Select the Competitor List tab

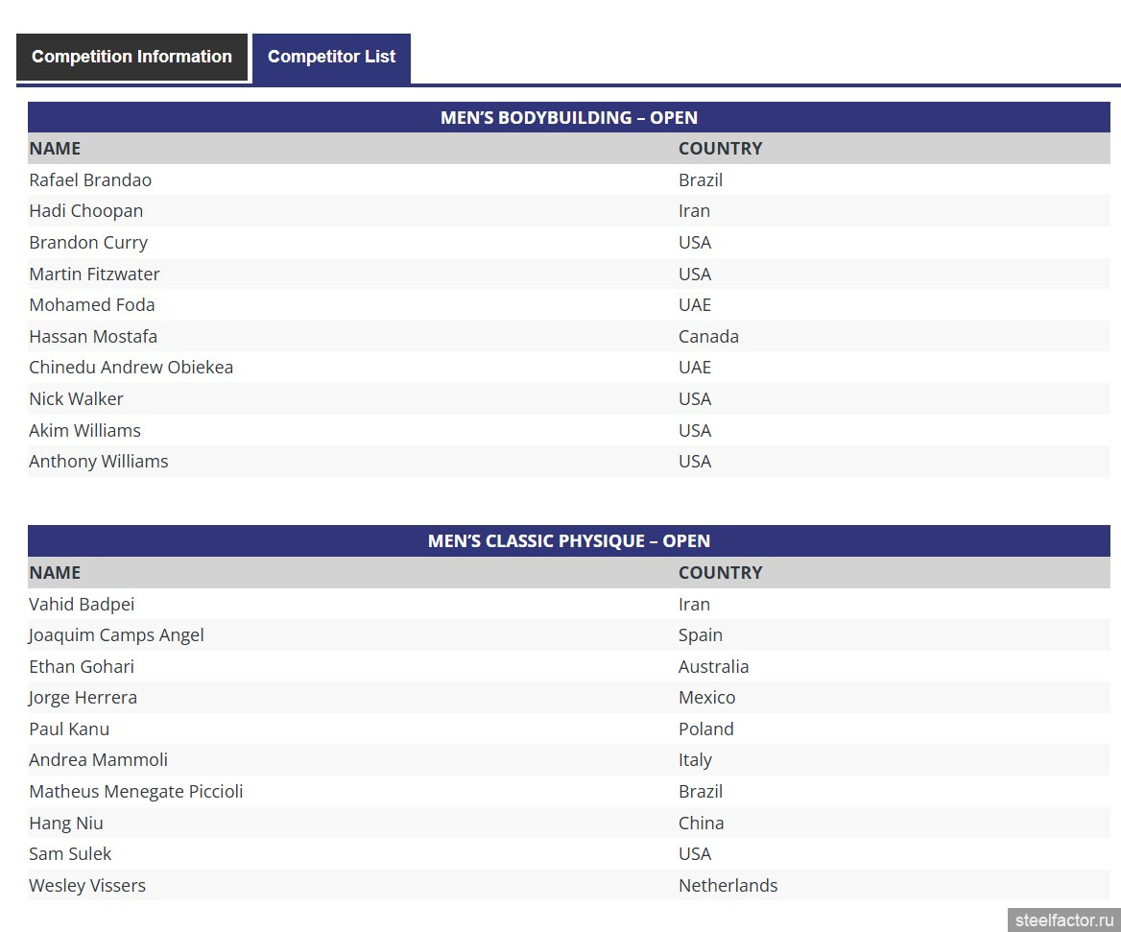pyautogui.click(x=331, y=57)
